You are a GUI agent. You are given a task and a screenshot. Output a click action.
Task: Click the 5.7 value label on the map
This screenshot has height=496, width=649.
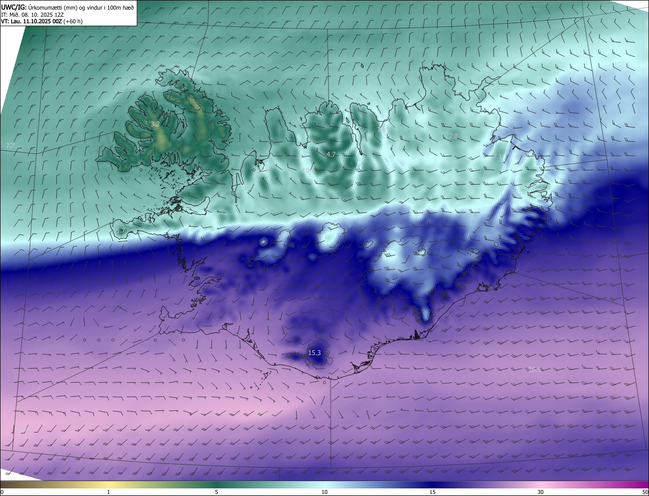(120, 231)
